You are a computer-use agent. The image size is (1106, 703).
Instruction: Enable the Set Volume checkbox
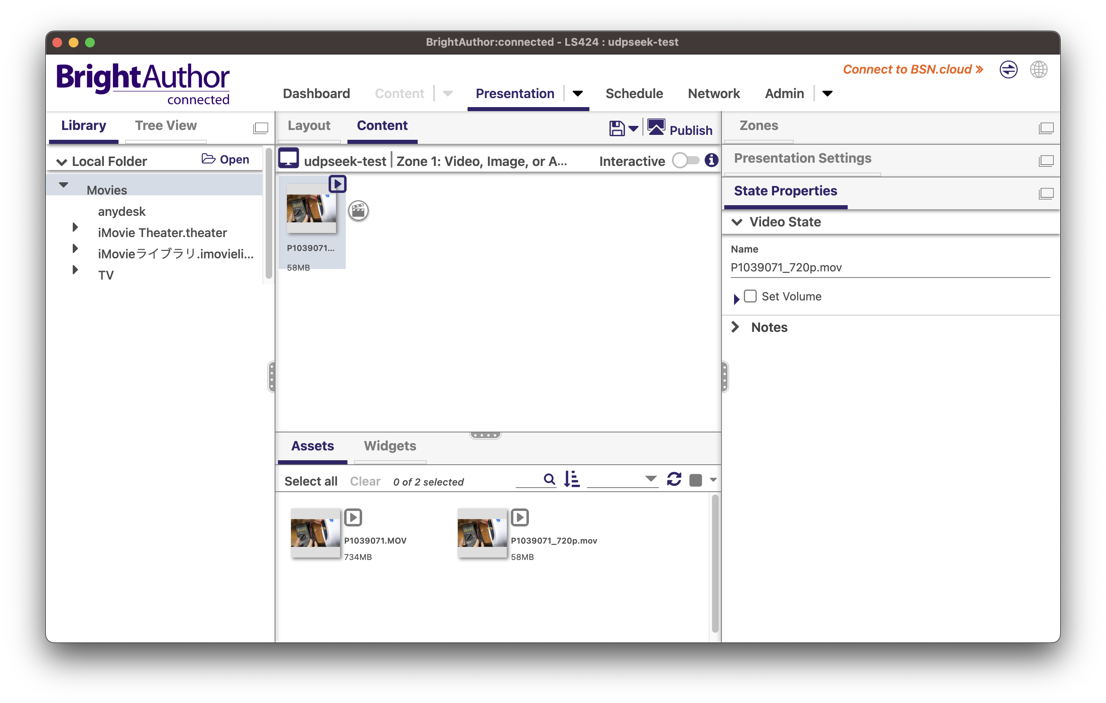click(x=750, y=296)
